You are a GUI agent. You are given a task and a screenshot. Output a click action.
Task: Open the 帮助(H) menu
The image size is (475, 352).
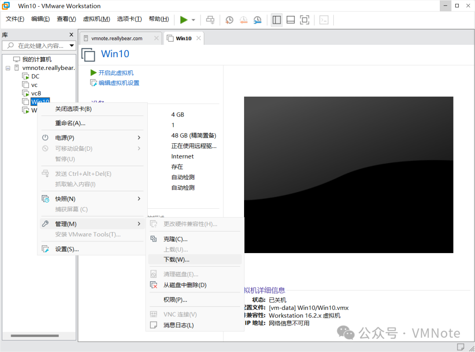click(159, 19)
